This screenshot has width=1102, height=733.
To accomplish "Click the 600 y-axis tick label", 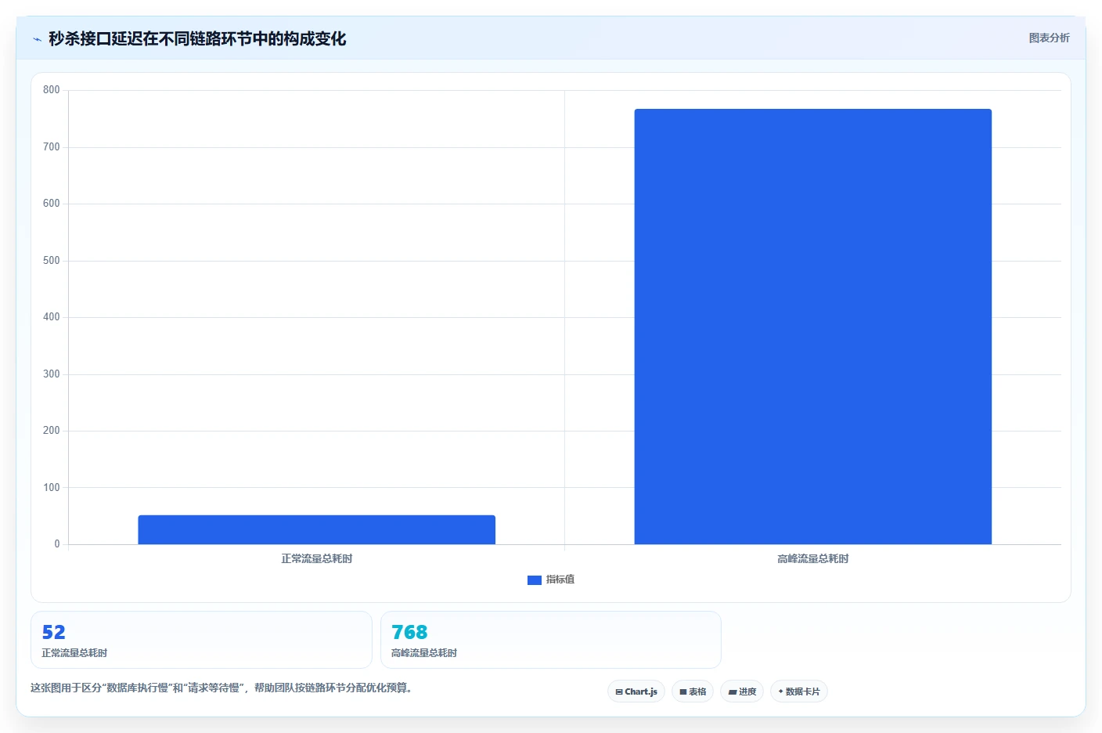I will [x=52, y=204].
